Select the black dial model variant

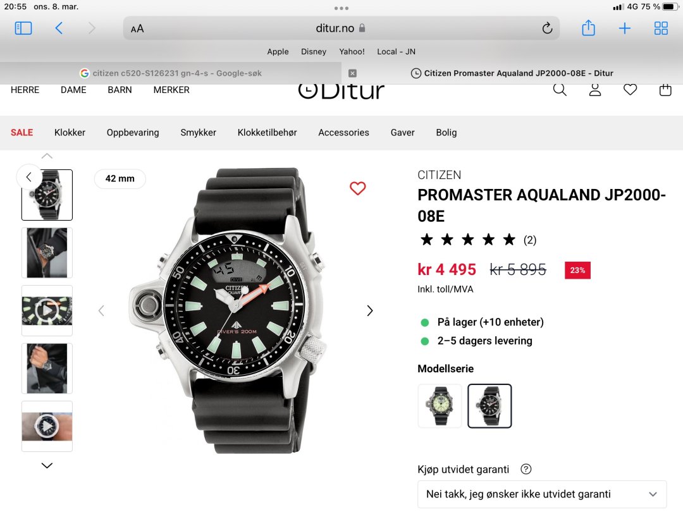(x=489, y=406)
